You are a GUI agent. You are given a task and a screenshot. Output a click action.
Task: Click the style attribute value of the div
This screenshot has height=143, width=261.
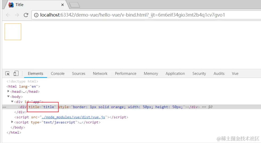point(128,107)
